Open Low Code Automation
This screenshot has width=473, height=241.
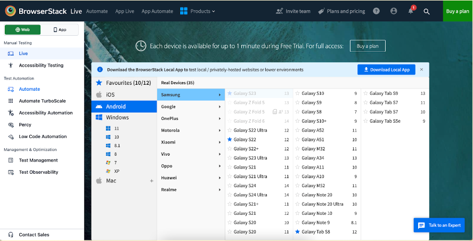42,136
